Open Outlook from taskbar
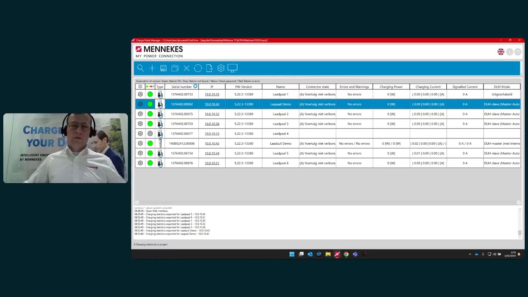The width and height of the screenshot is (528, 297). pos(310,254)
